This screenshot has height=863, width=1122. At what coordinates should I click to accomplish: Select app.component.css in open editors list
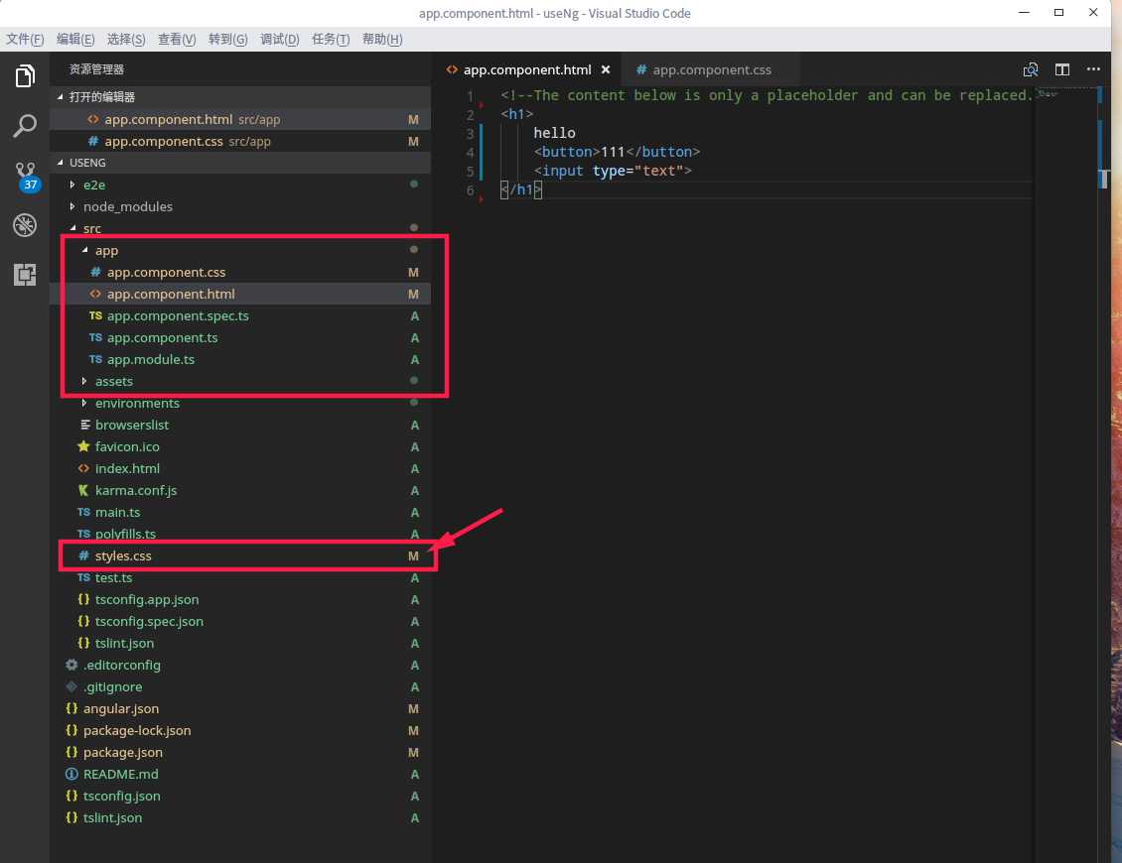click(239, 142)
